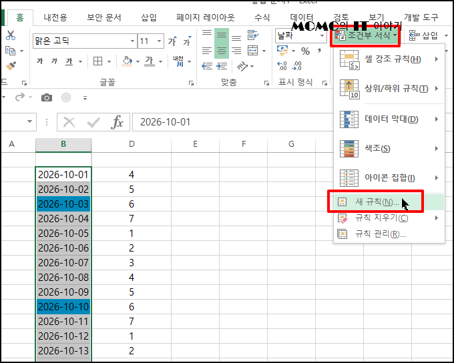The width and height of the screenshot is (454, 363).
Task: Click the insert function fx icon
Action: [118, 122]
